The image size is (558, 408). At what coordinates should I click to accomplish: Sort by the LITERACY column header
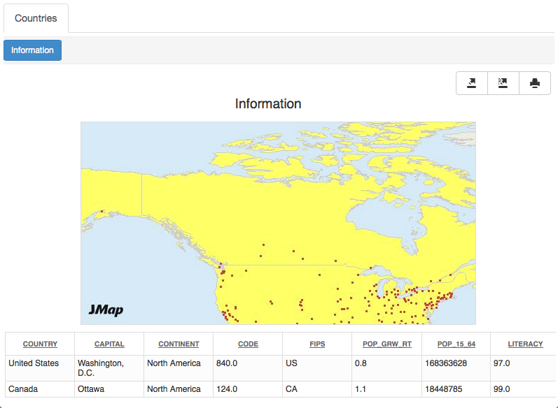(x=525, y=344)
